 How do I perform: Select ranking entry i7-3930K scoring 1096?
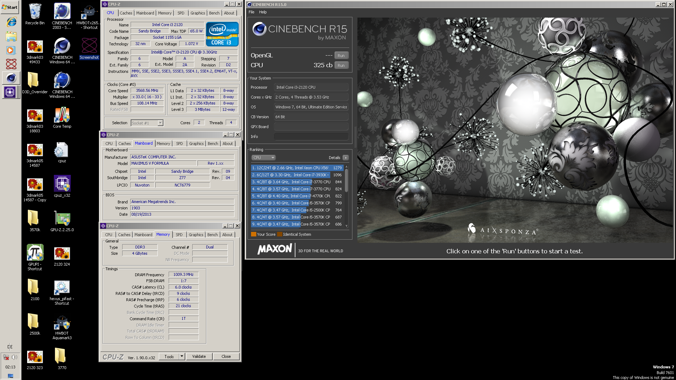[x=297, y=175]
